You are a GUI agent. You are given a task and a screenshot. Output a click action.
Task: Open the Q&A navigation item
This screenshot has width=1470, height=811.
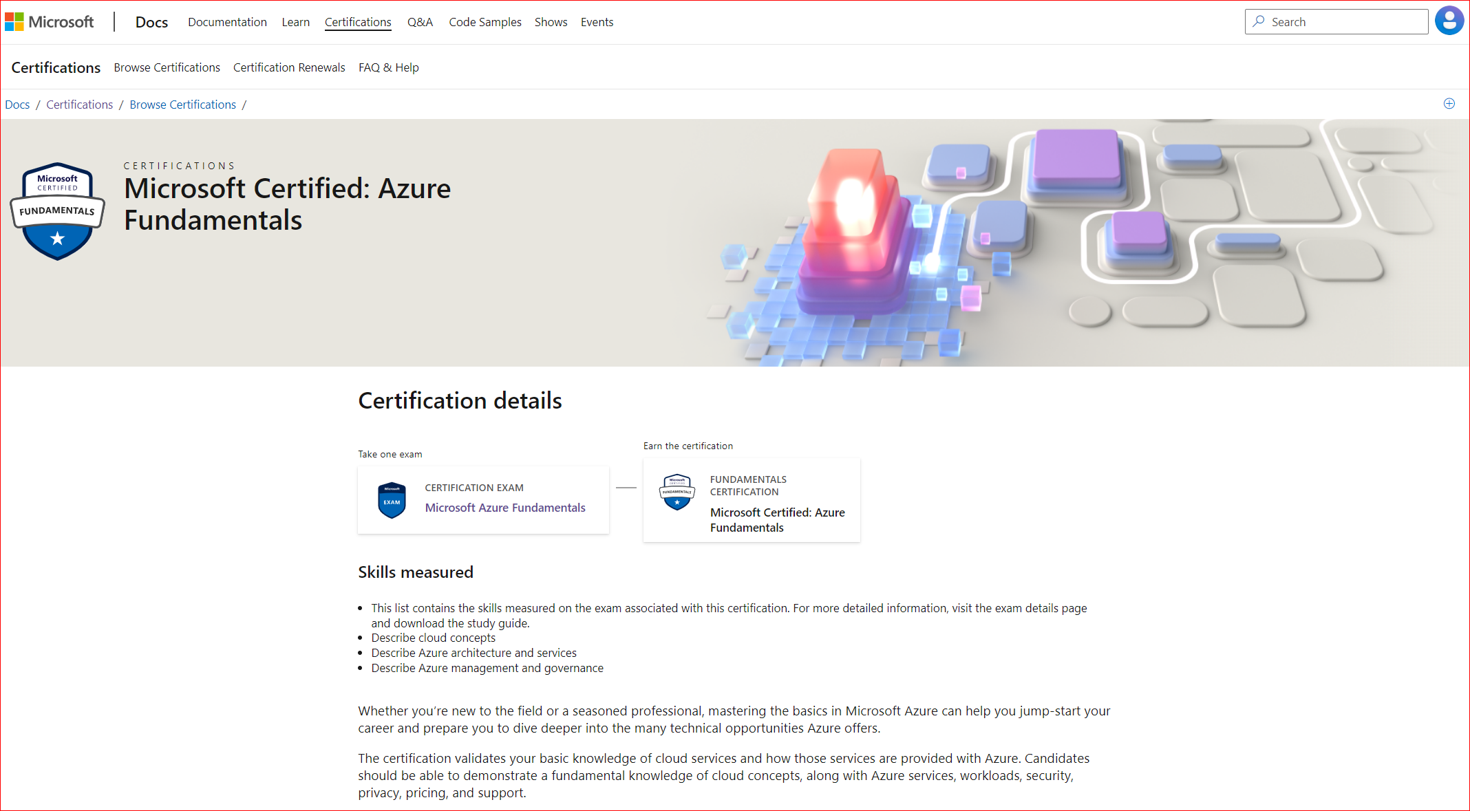coord(420,22)
